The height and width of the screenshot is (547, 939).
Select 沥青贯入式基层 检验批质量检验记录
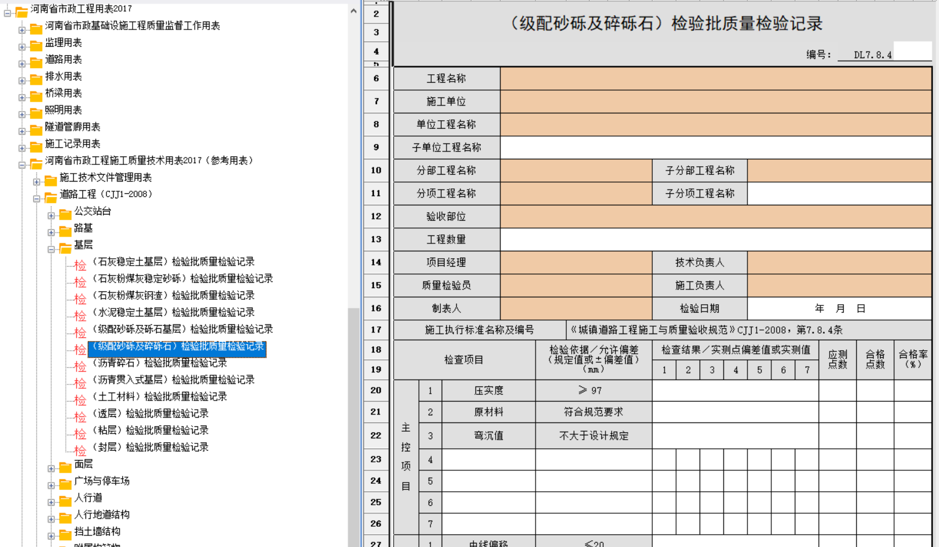(x=173, y=380)
